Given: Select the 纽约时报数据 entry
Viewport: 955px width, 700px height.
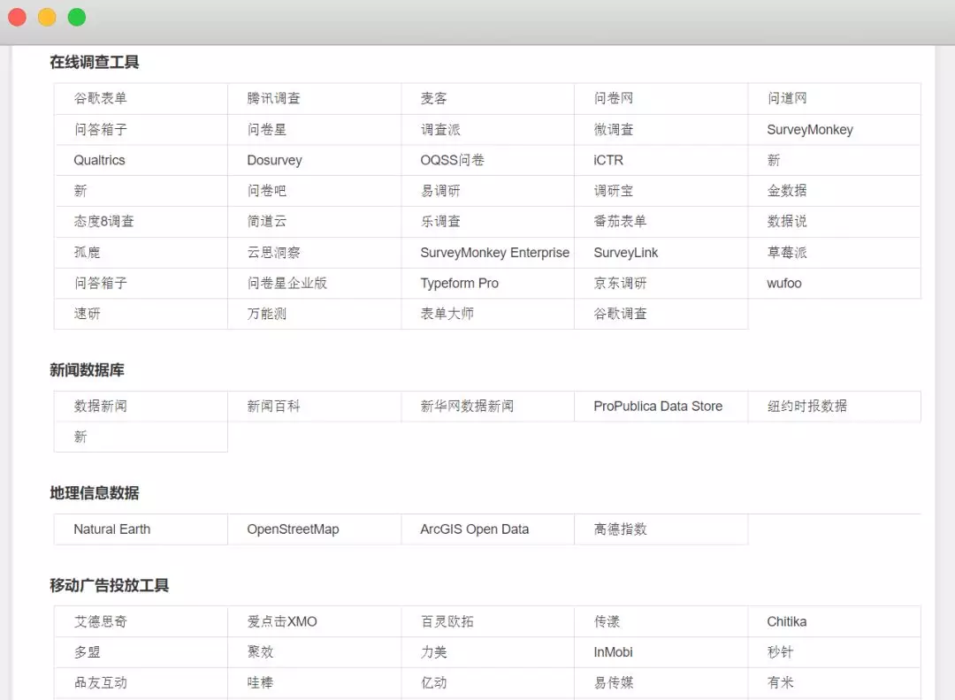Looking at the screenshot, I should pyautogui.click(x=807, y=406).
